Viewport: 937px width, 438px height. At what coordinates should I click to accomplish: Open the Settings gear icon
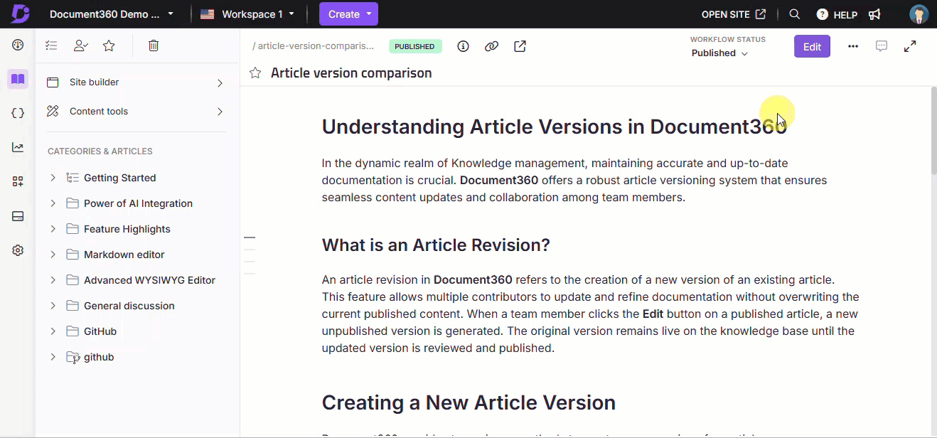click(18, 250)
